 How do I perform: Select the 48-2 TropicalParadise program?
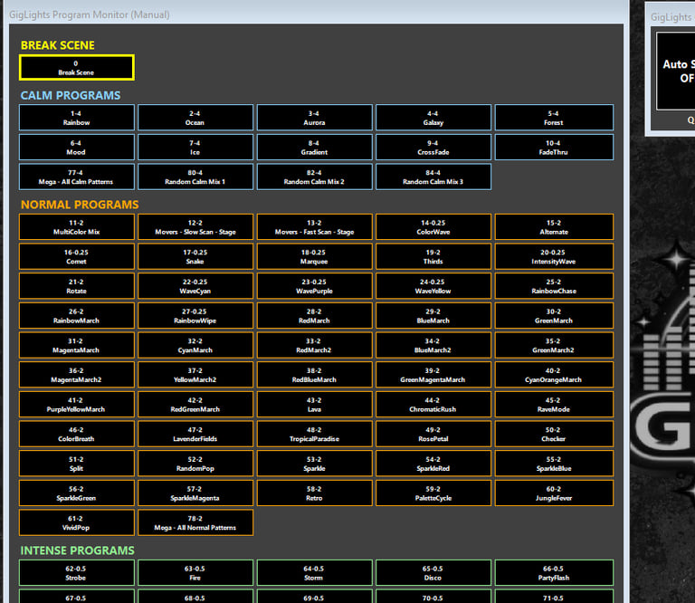click(314, 435)
